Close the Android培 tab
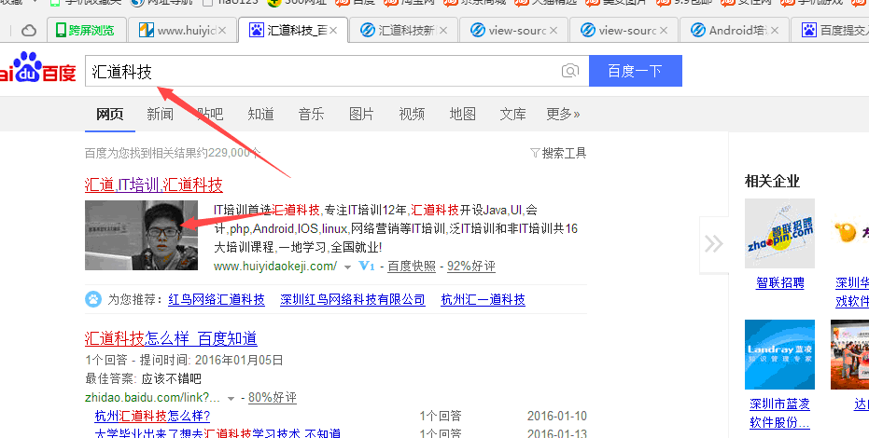Screen dimensions: 869x438 tap(775, 31)
